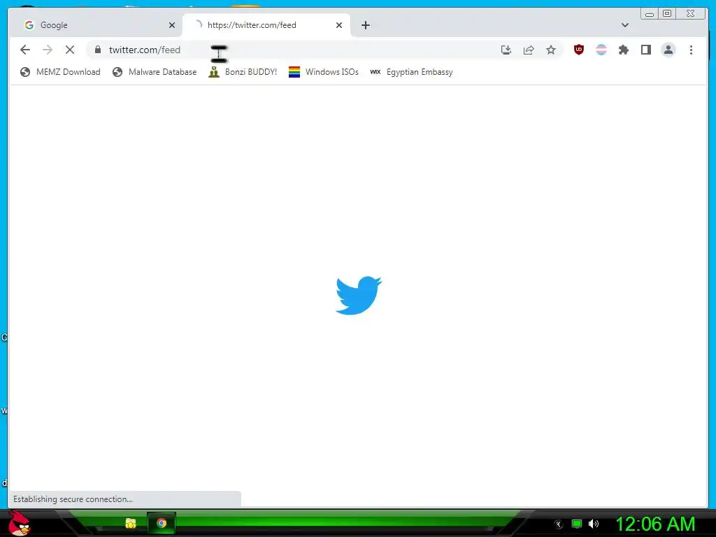Open the Bonzi BUDDY! bookmark

tap(243, 72)
